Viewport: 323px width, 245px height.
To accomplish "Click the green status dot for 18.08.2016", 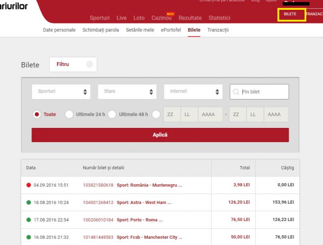I will (x=28, y=202).
